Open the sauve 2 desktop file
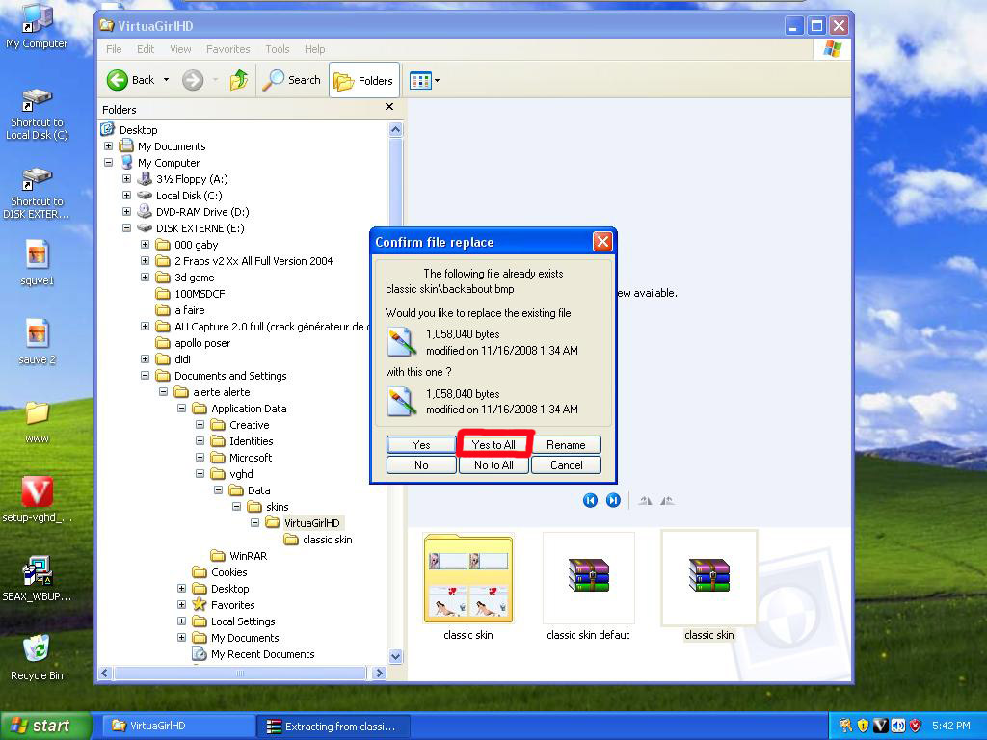987x740 pixels. [37, 342]
